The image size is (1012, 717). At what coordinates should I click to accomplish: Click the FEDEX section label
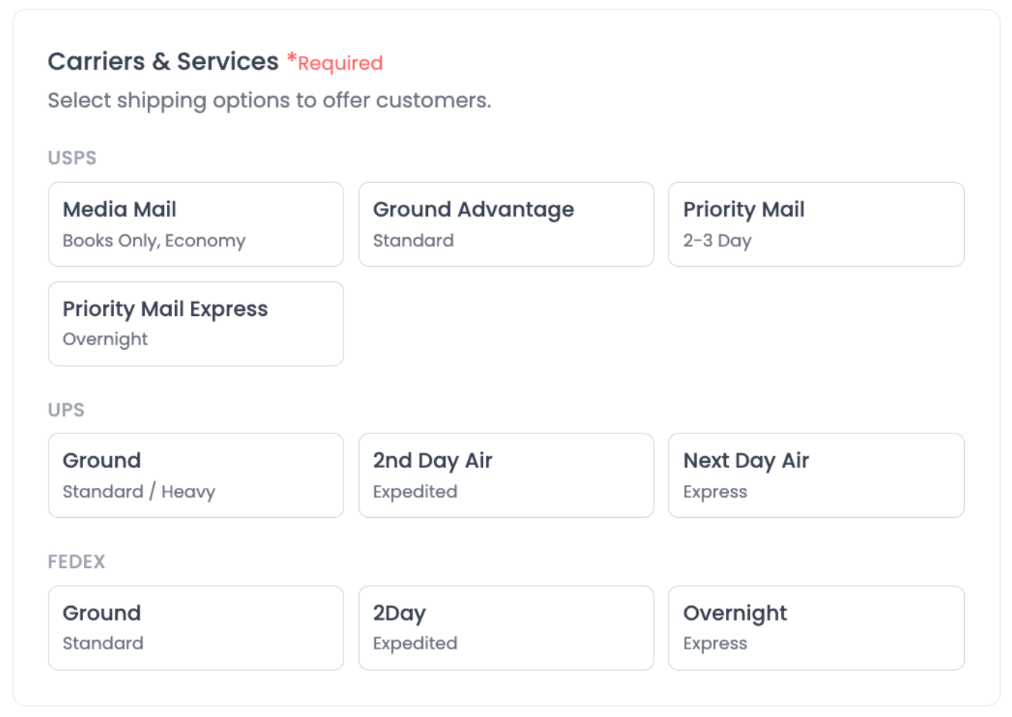(x=76, y=562)
